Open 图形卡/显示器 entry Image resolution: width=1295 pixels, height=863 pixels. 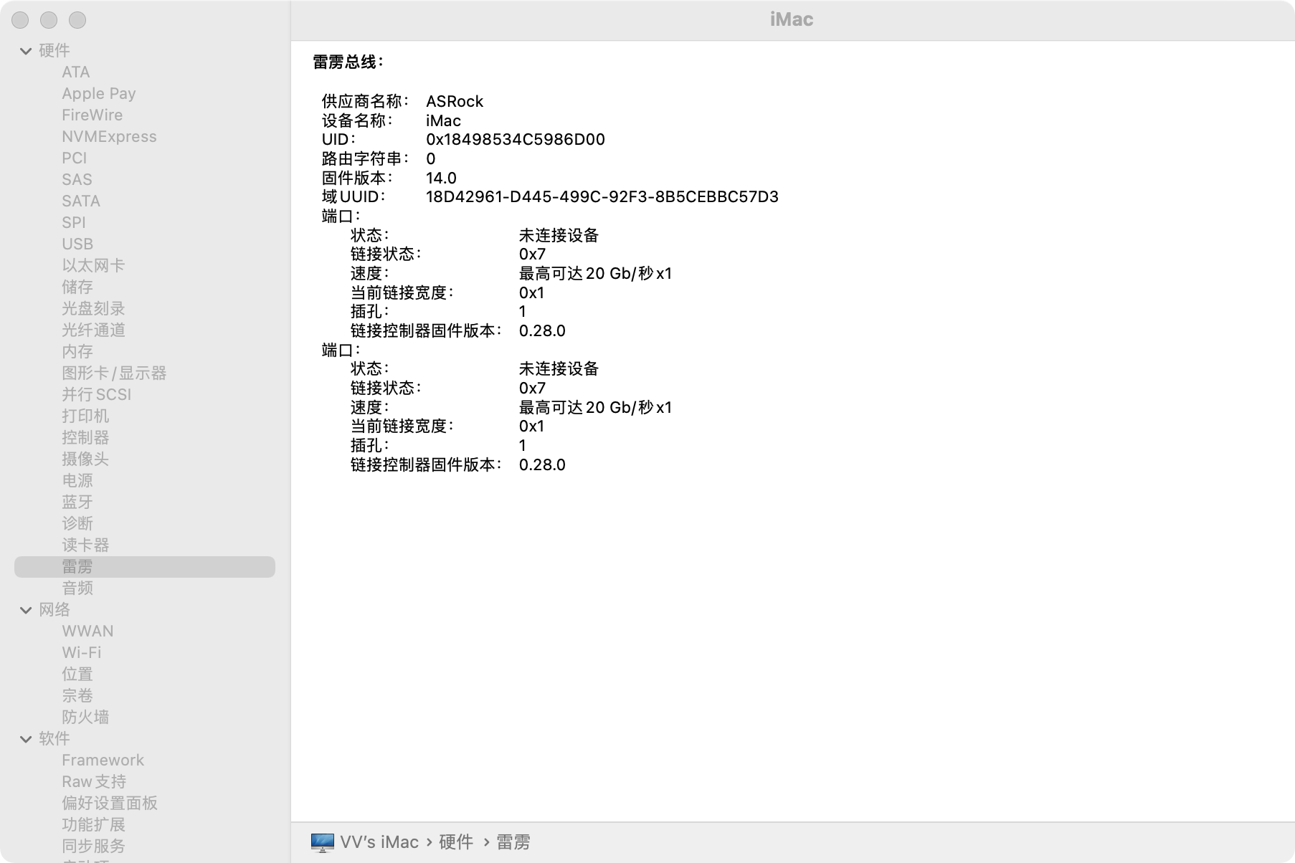click(114, 373)
